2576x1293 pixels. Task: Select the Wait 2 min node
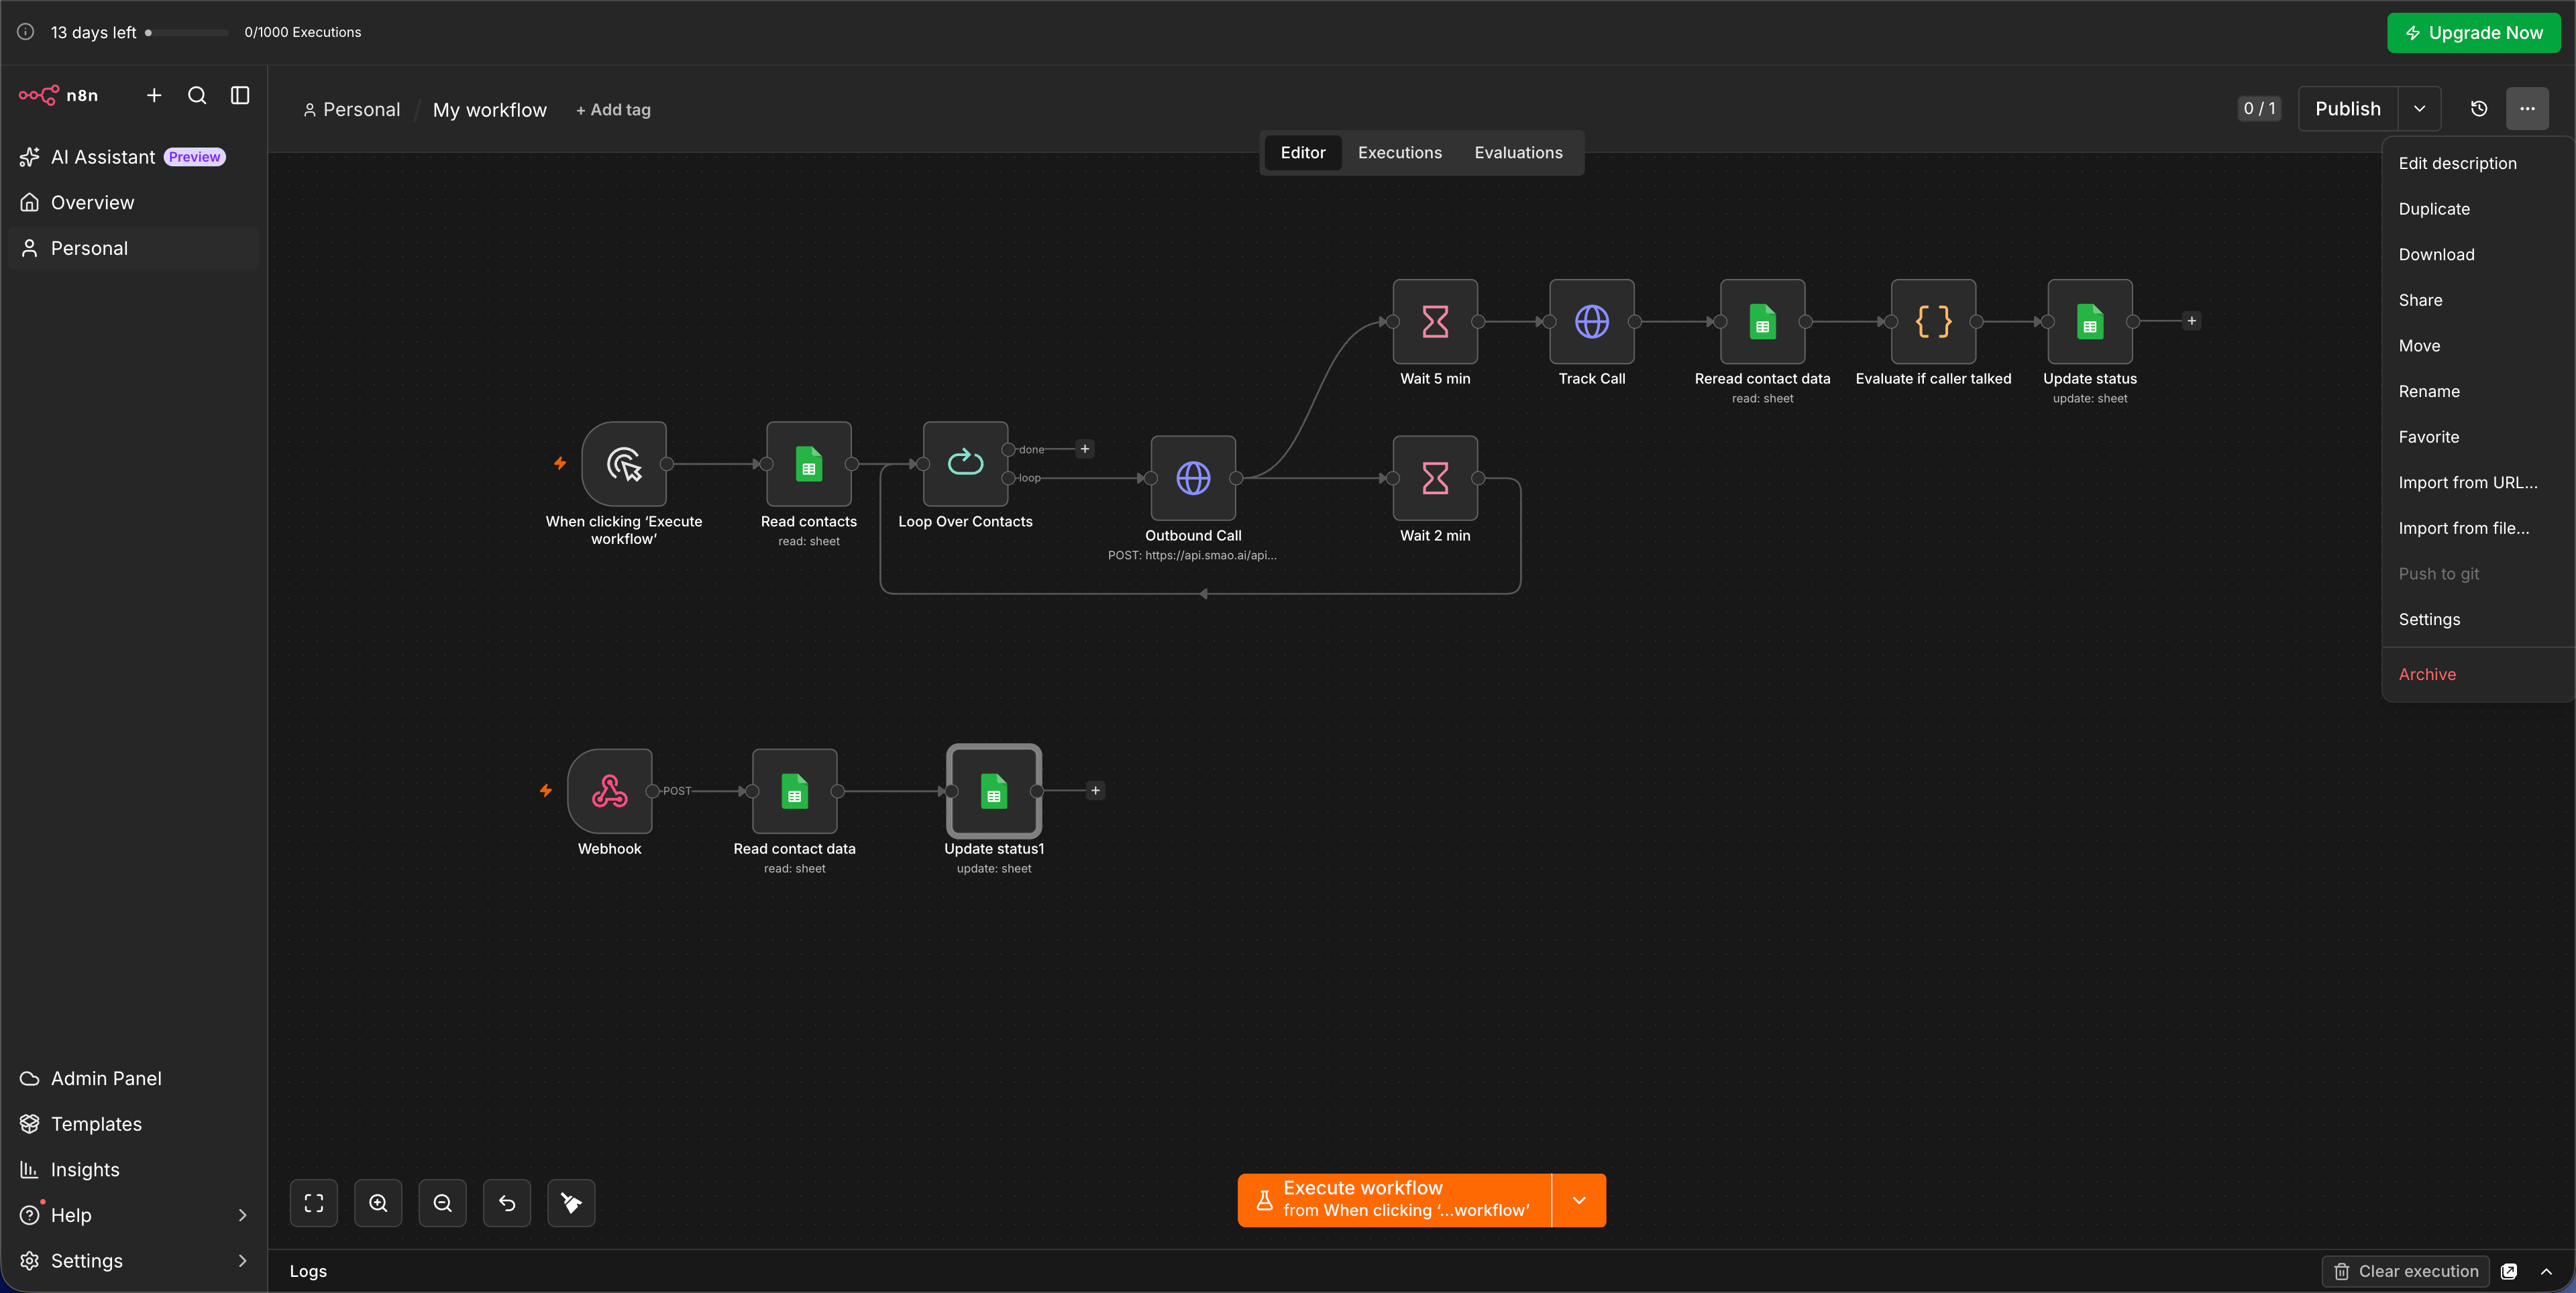[1435, 478]
